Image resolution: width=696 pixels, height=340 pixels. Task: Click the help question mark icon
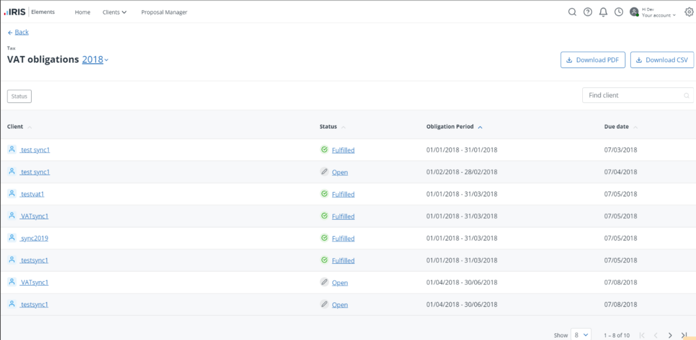(588, 12)
